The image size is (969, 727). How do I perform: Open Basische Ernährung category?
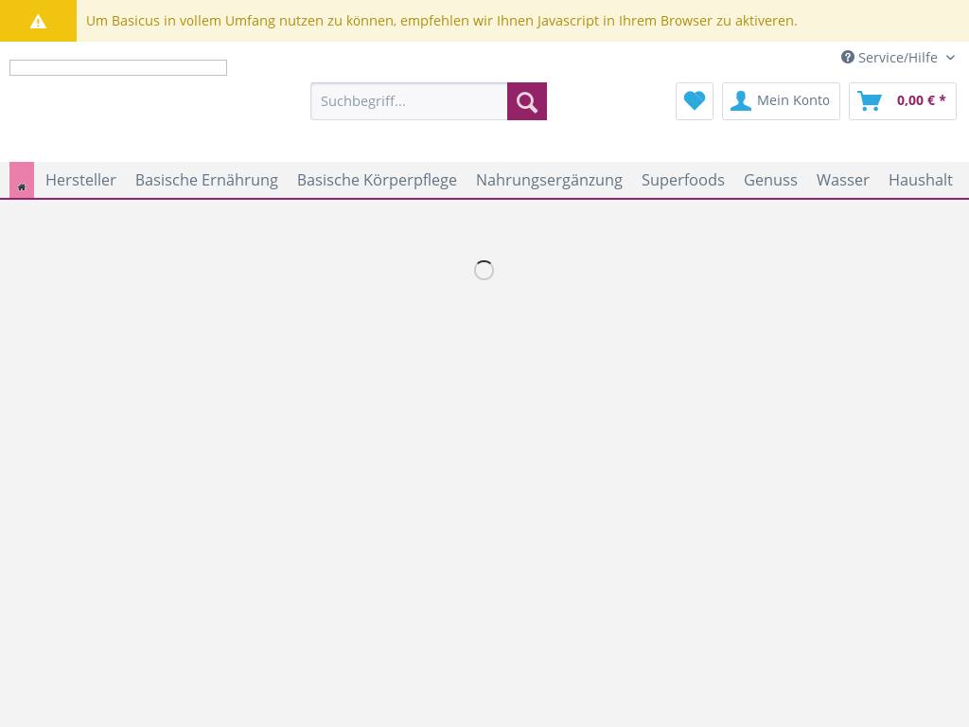[206, 180]
